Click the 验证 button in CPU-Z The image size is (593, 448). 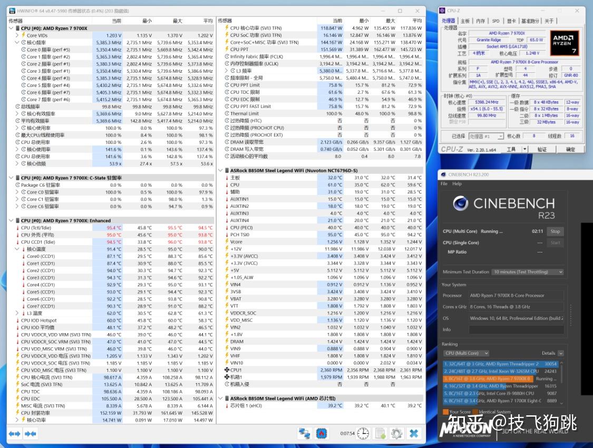pyautogui.click(x=542, y=149)
